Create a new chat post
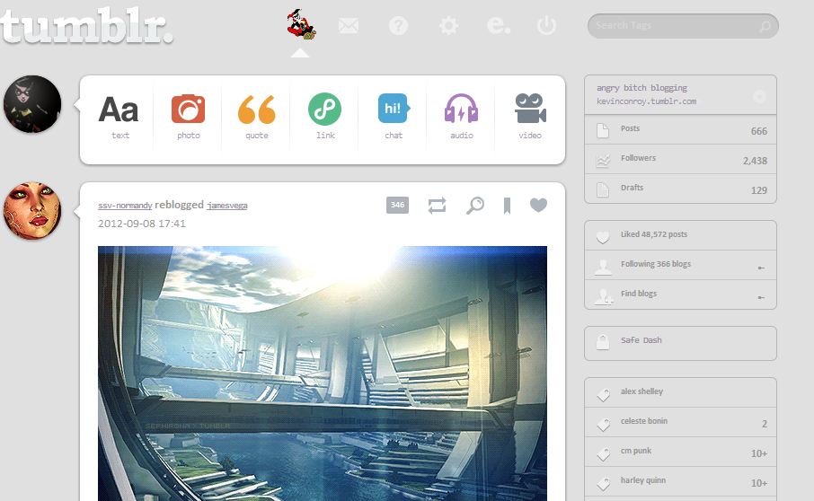 pos(394,117)
